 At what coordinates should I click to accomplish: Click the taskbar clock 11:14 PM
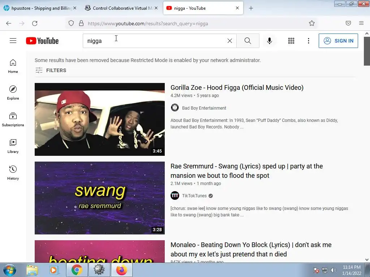[x=352, y=267]
